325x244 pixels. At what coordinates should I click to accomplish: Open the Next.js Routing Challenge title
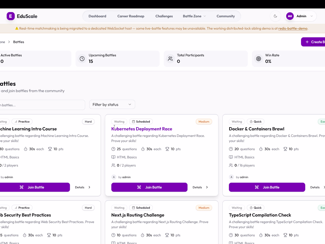point(138,215)
